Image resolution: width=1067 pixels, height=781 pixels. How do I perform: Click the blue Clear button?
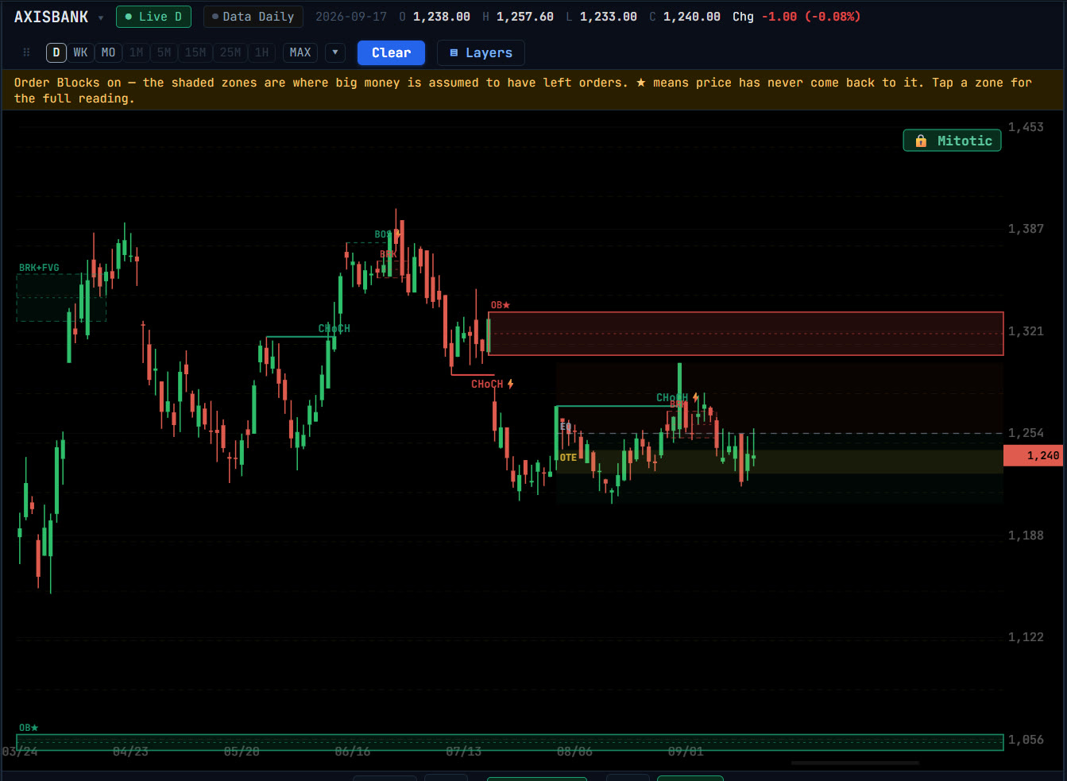[x=391, y=52]
